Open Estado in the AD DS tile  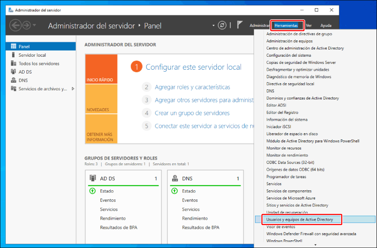(107, 191)
